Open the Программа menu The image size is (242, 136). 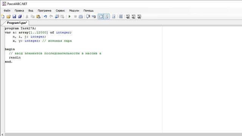click(45, 11)
